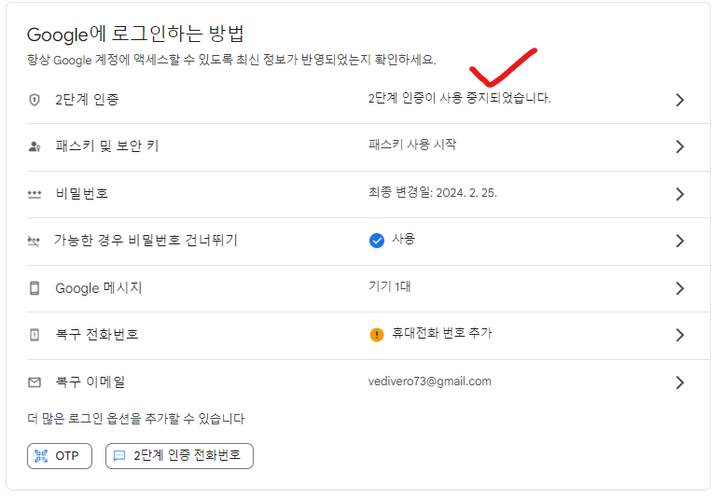Click the recovery phone icon
Image resolution: width=723 pixels, height=499 pixels.
click(35, 335)
